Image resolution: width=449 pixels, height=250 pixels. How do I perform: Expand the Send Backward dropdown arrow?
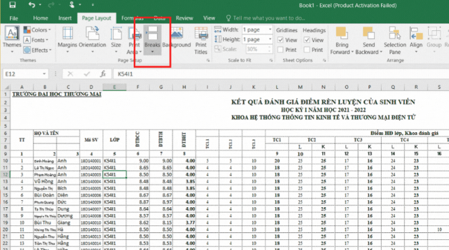coord(381,52)
